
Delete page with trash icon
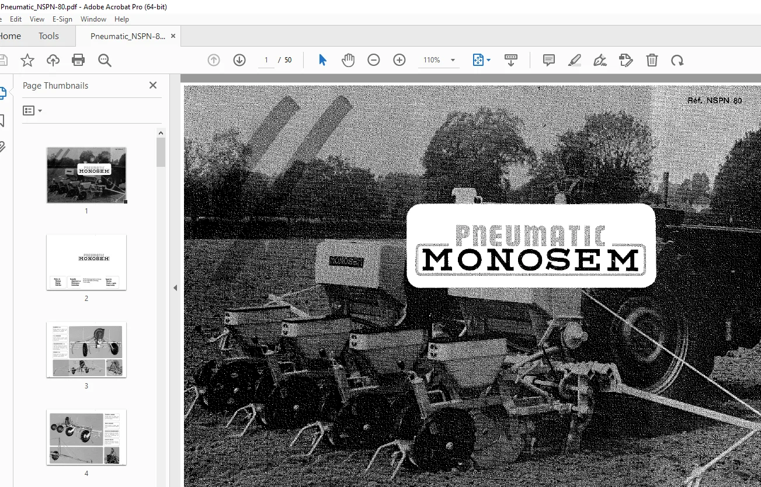pyautogui.click(x=652, y=60)
